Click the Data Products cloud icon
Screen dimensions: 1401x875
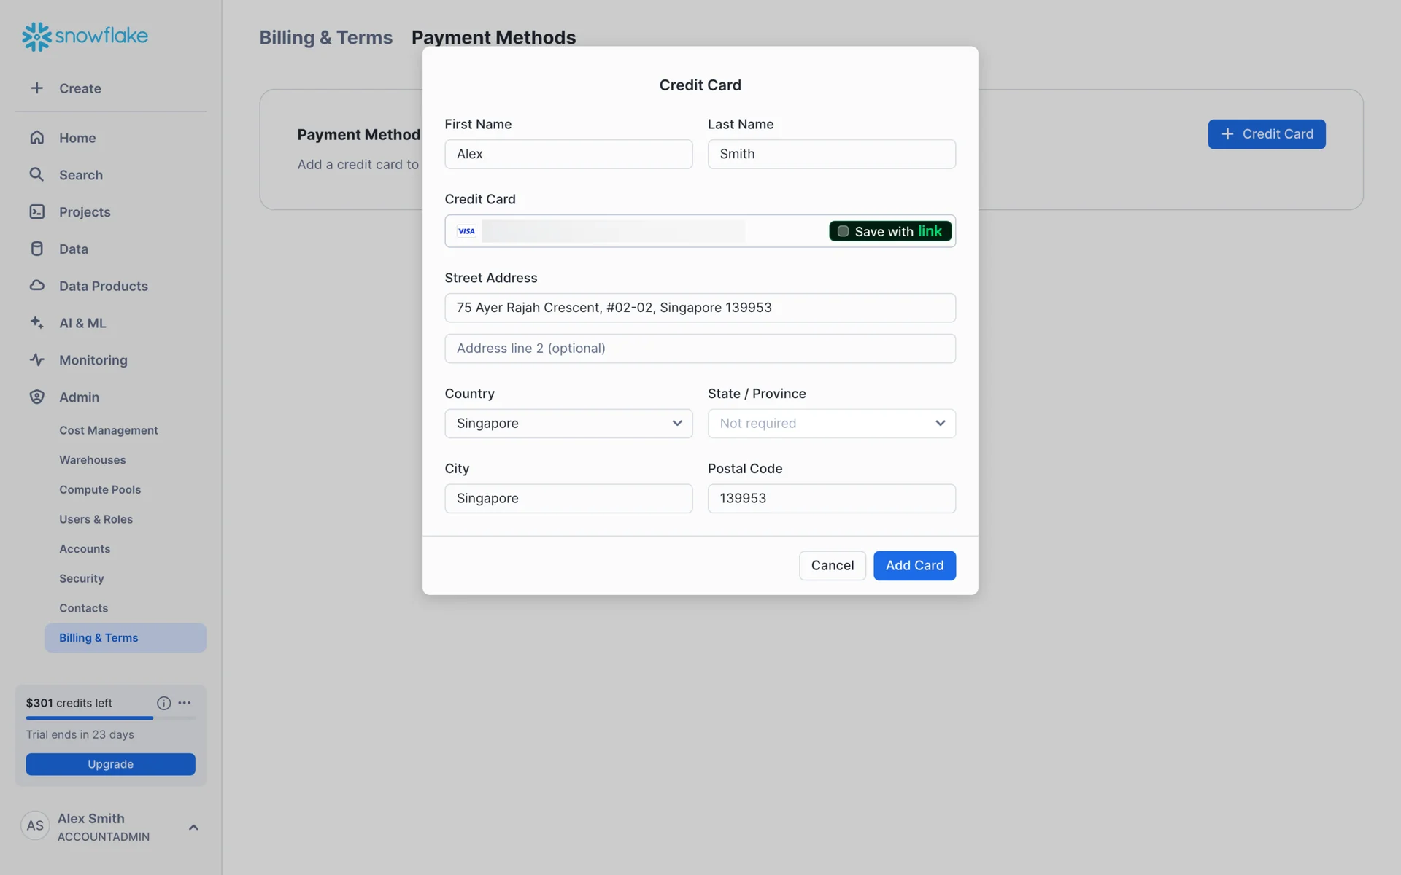coord(37,286)
